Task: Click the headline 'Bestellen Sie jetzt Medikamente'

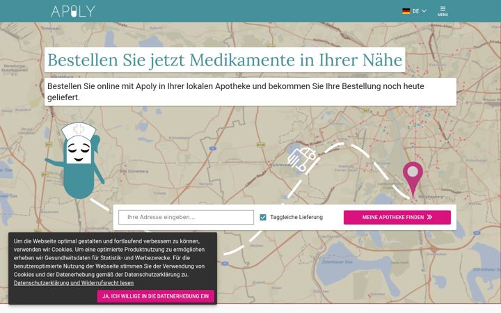Action: tap(225, 60)
